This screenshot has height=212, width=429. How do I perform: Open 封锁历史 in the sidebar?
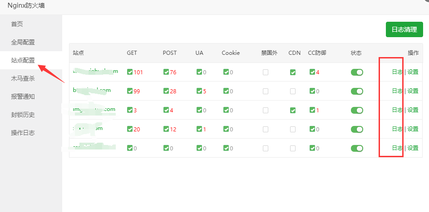pos(23,115)
